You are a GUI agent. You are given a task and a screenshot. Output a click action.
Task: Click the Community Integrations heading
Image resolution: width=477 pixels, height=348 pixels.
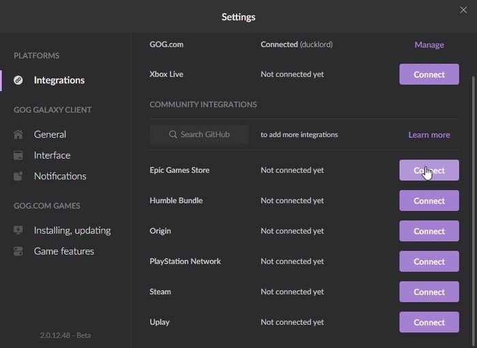[x=203, y=105]
